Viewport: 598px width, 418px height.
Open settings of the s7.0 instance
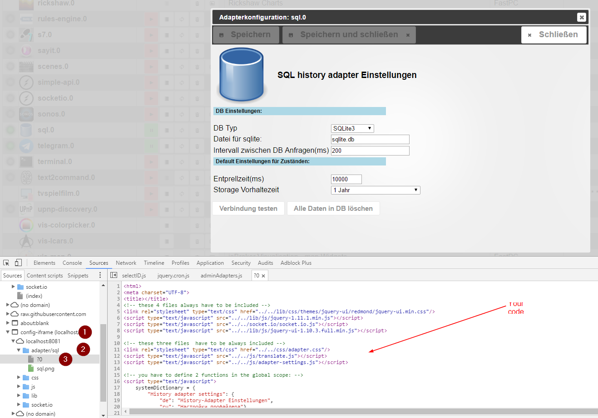pyautogui.click(x=167, y=35)
